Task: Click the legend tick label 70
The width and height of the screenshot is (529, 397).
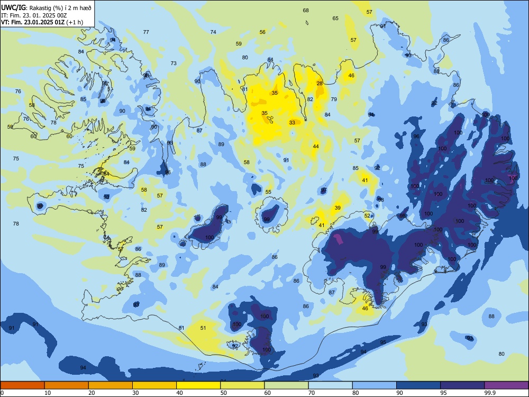Action: 312,393
